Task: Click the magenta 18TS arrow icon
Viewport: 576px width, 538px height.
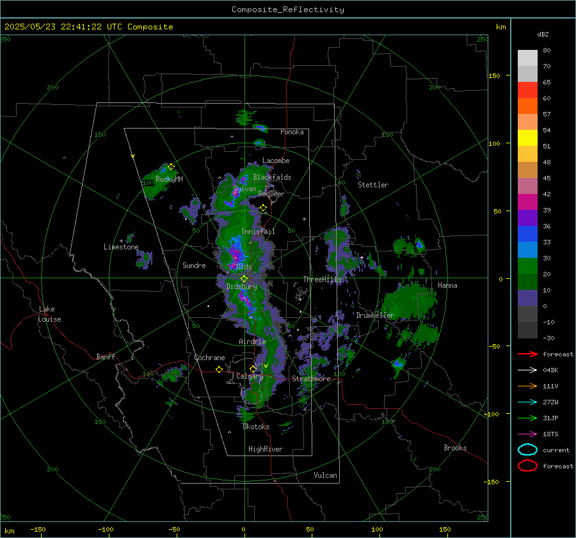Action: 527,434
